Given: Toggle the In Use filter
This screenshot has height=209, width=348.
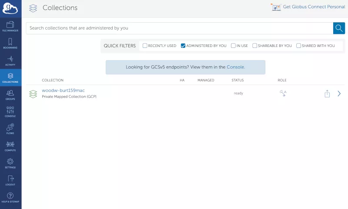Looking at the screenshot, I should [x=233, y=46].
